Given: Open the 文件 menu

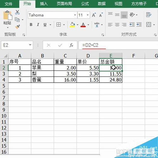Looking at the screenshot, I should click(x=9, y=4).
